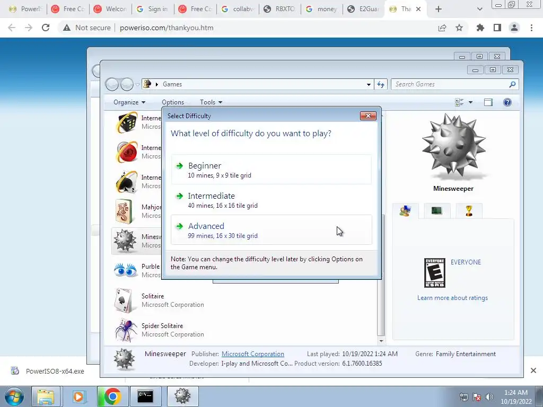Viewport: 543px width, 407px height.
Task: Click the Games breadcrumb in address bar
Action: (x=172, y=84)
